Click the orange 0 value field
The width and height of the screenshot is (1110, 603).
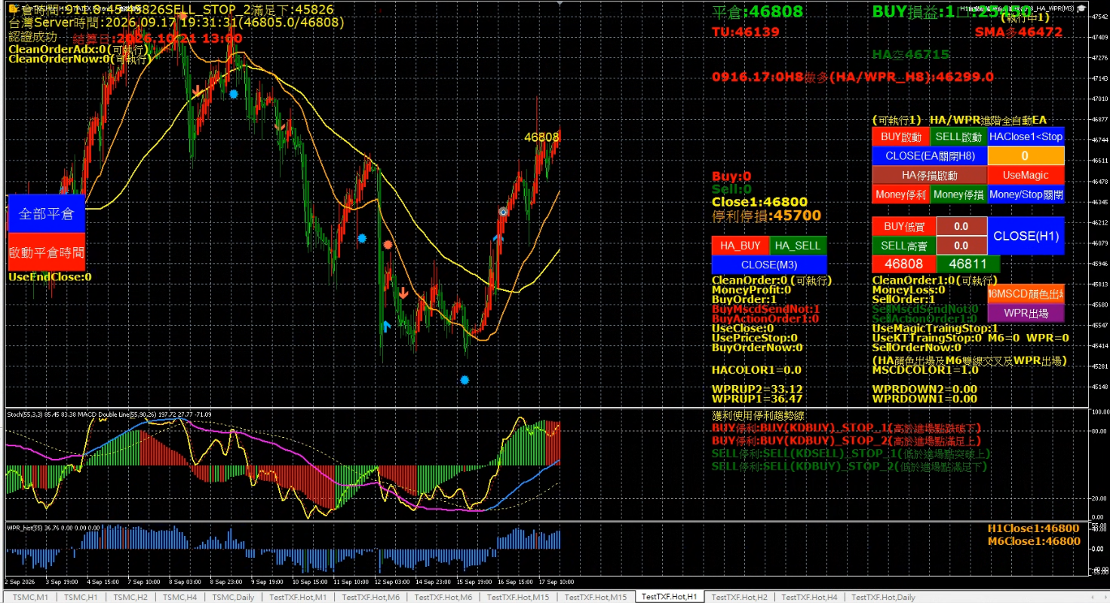pos(1026,156)
